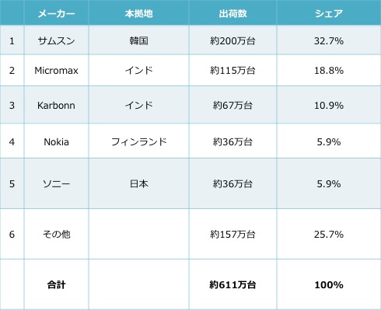The image size is (381, 310).
Task: Click the フィンランド headquarters cell
Action: click(x=138, y=142)
